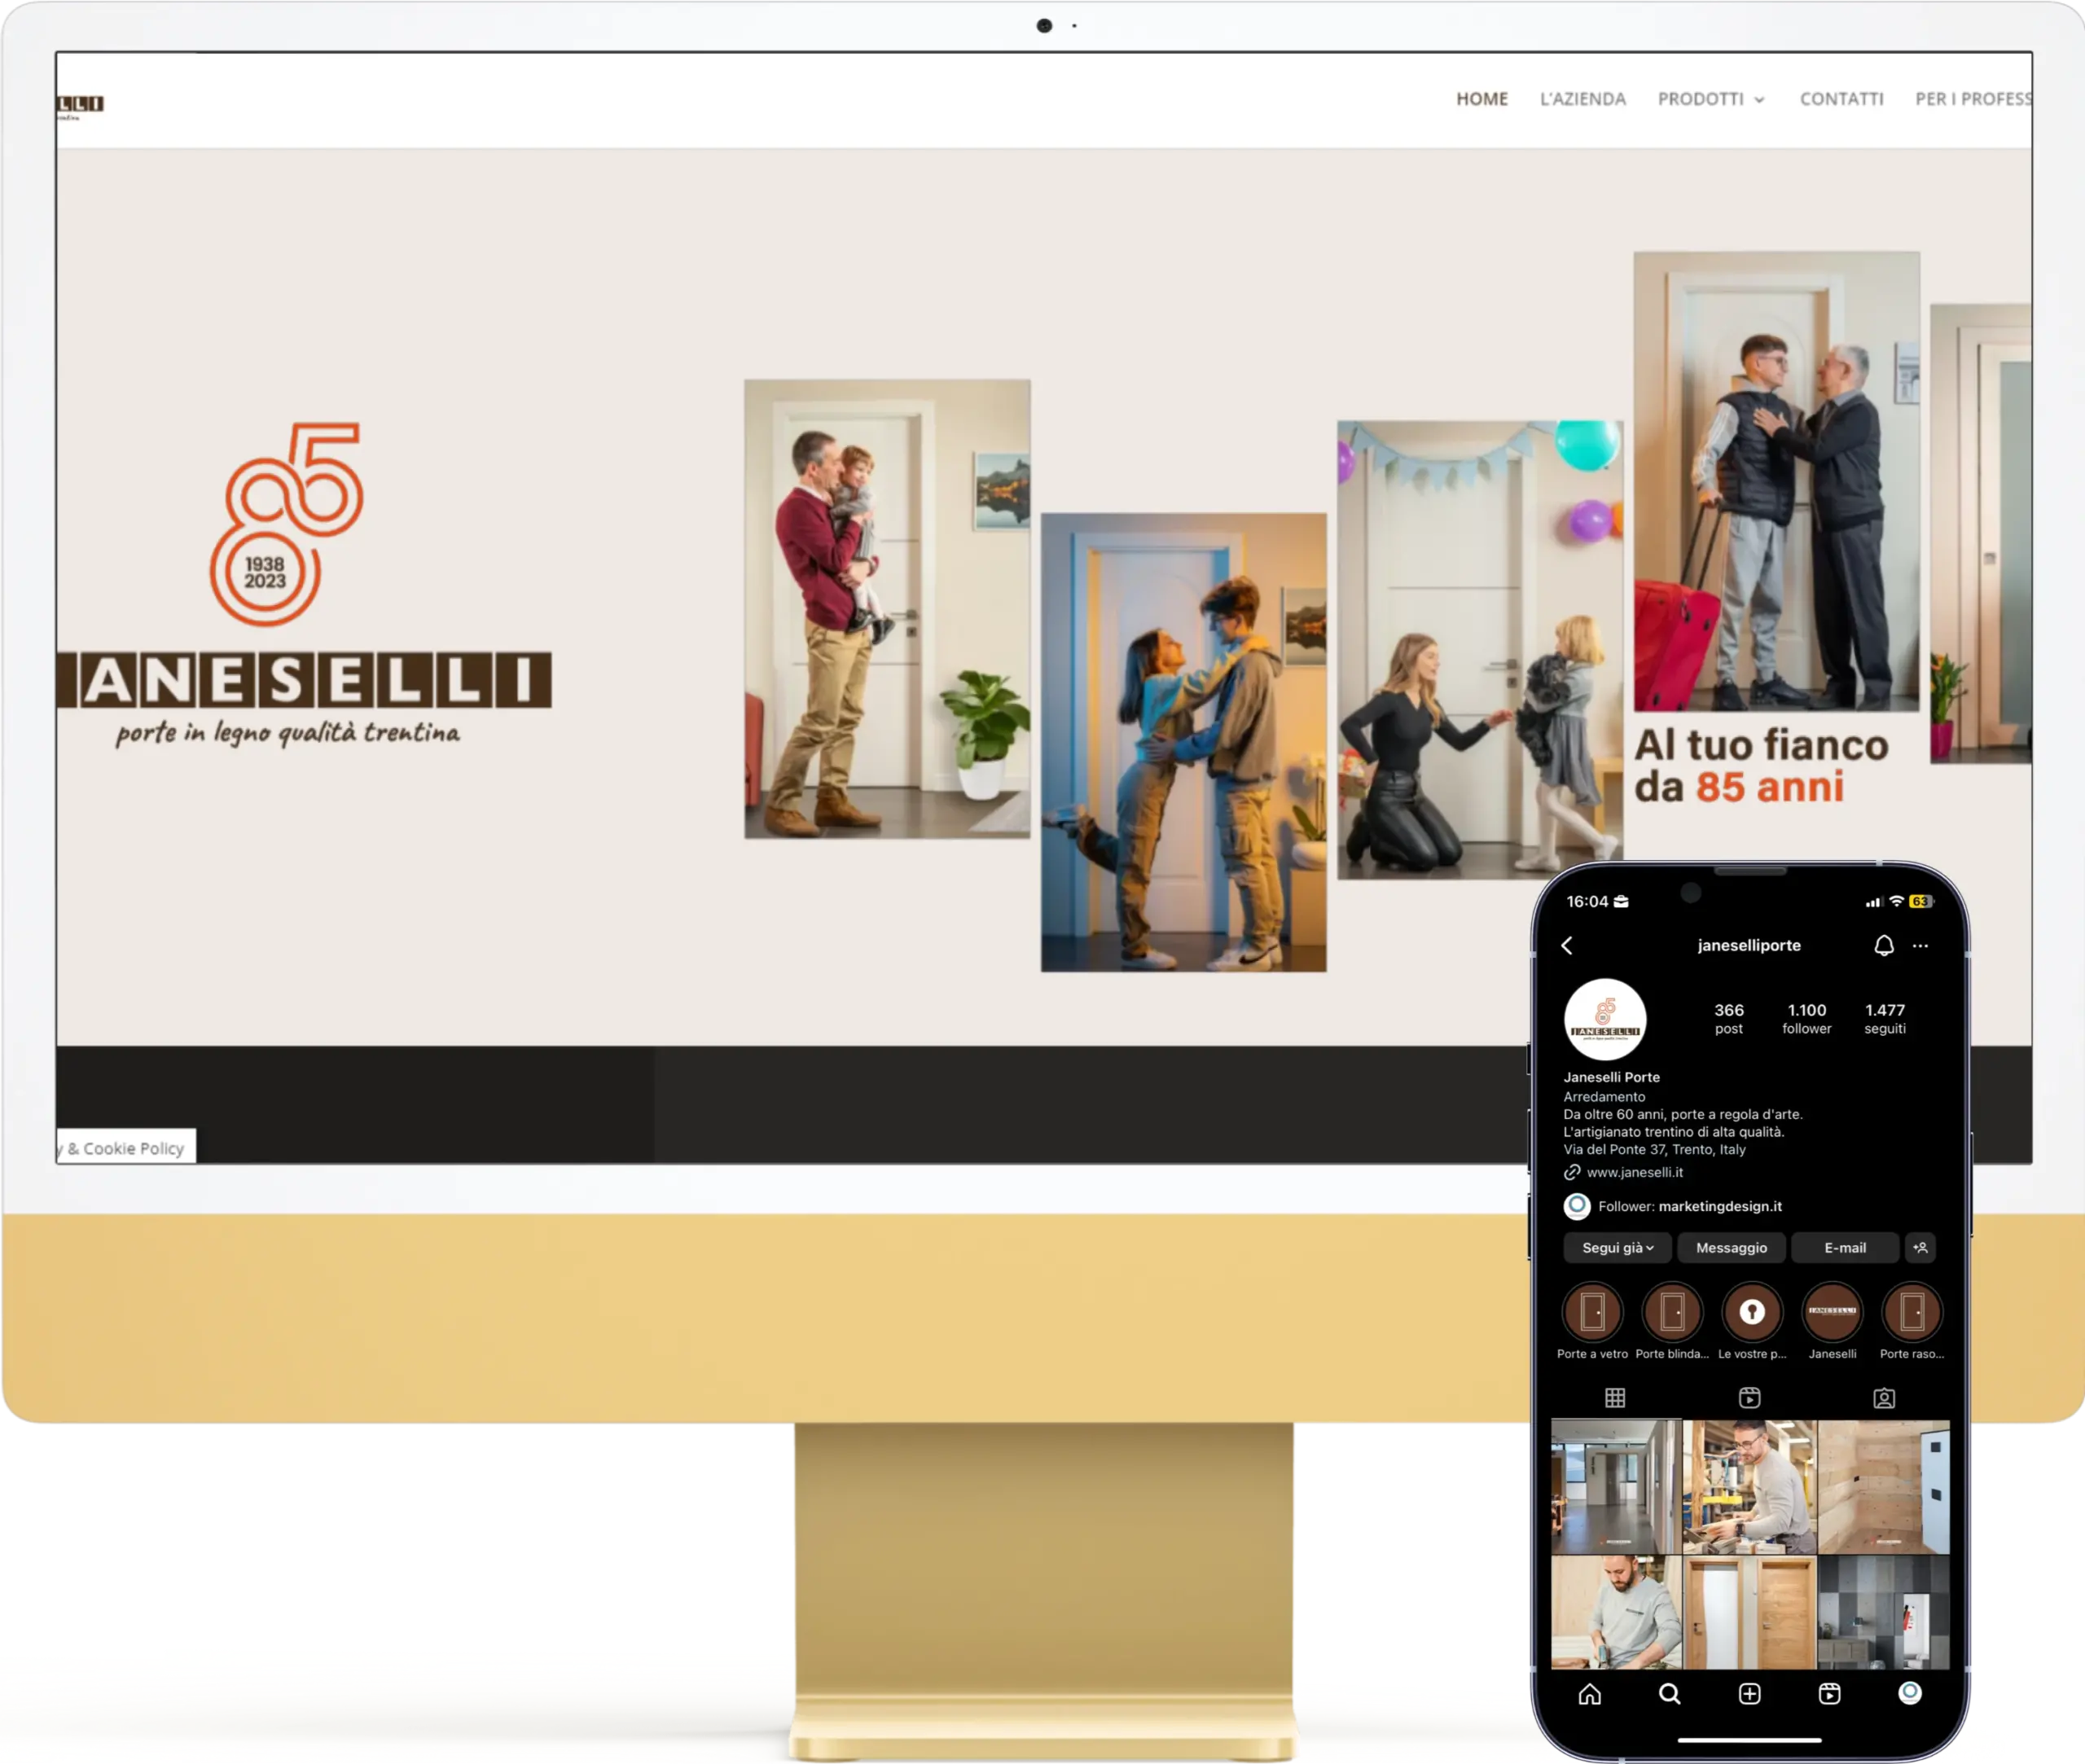Tap the E-mail button
The width and height of the screenshot is (2085, 1764).
[x=1845, y=1247]
